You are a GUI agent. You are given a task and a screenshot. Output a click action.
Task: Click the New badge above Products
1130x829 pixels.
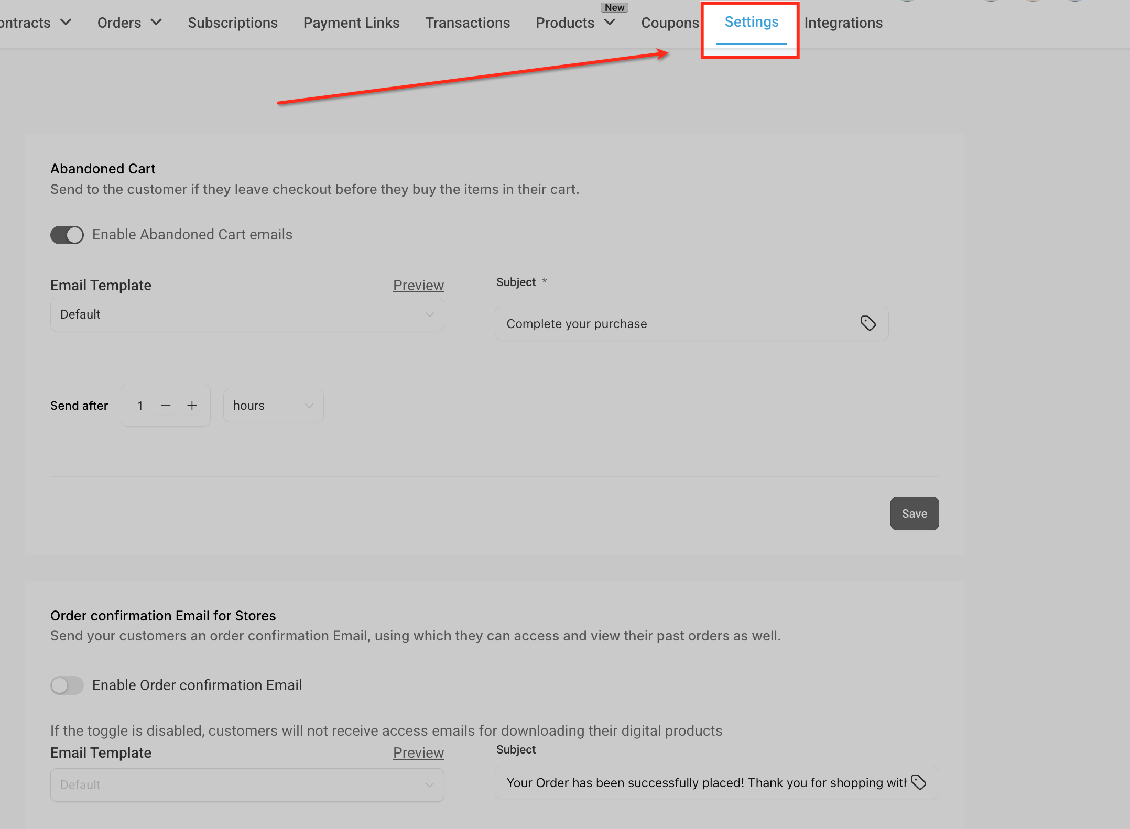tap(614, 7)
